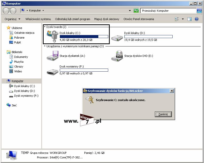
Task: Maximize the Komputer window
Action: (x=195, y=4)
